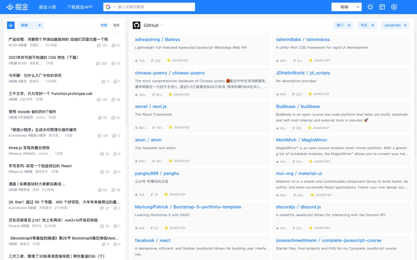Click the Juejin logo in header

click(17, 7)
